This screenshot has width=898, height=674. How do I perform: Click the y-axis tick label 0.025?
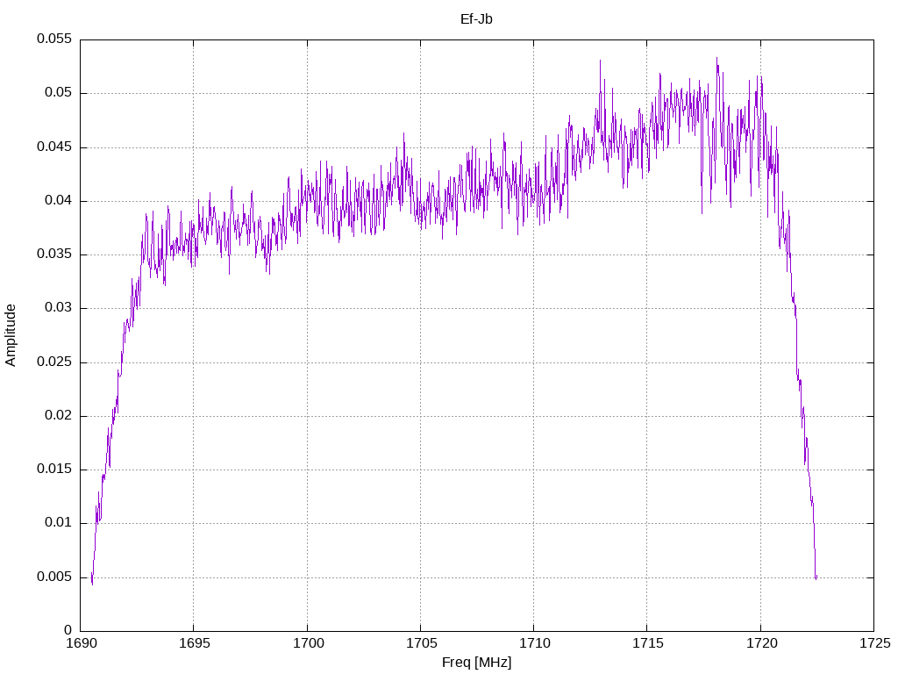click(54, 362)
